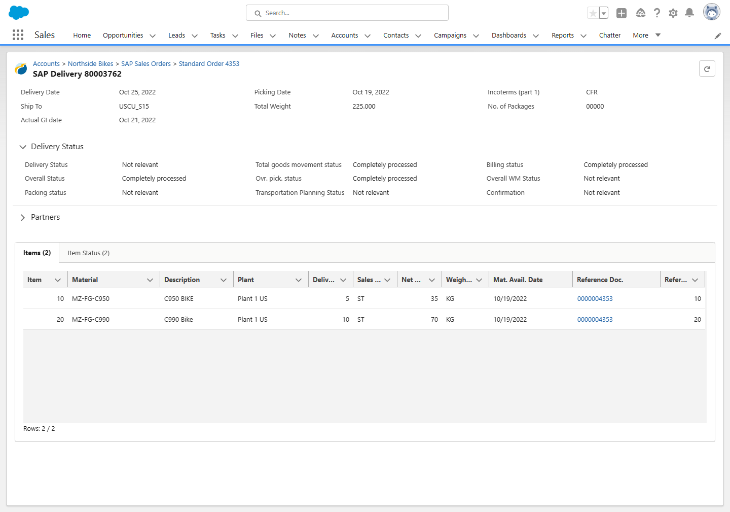Follow the Northside Bikes breadcrumb link
Screen dimensions: 730x512
pyautogui.click(x=91, y=63)
